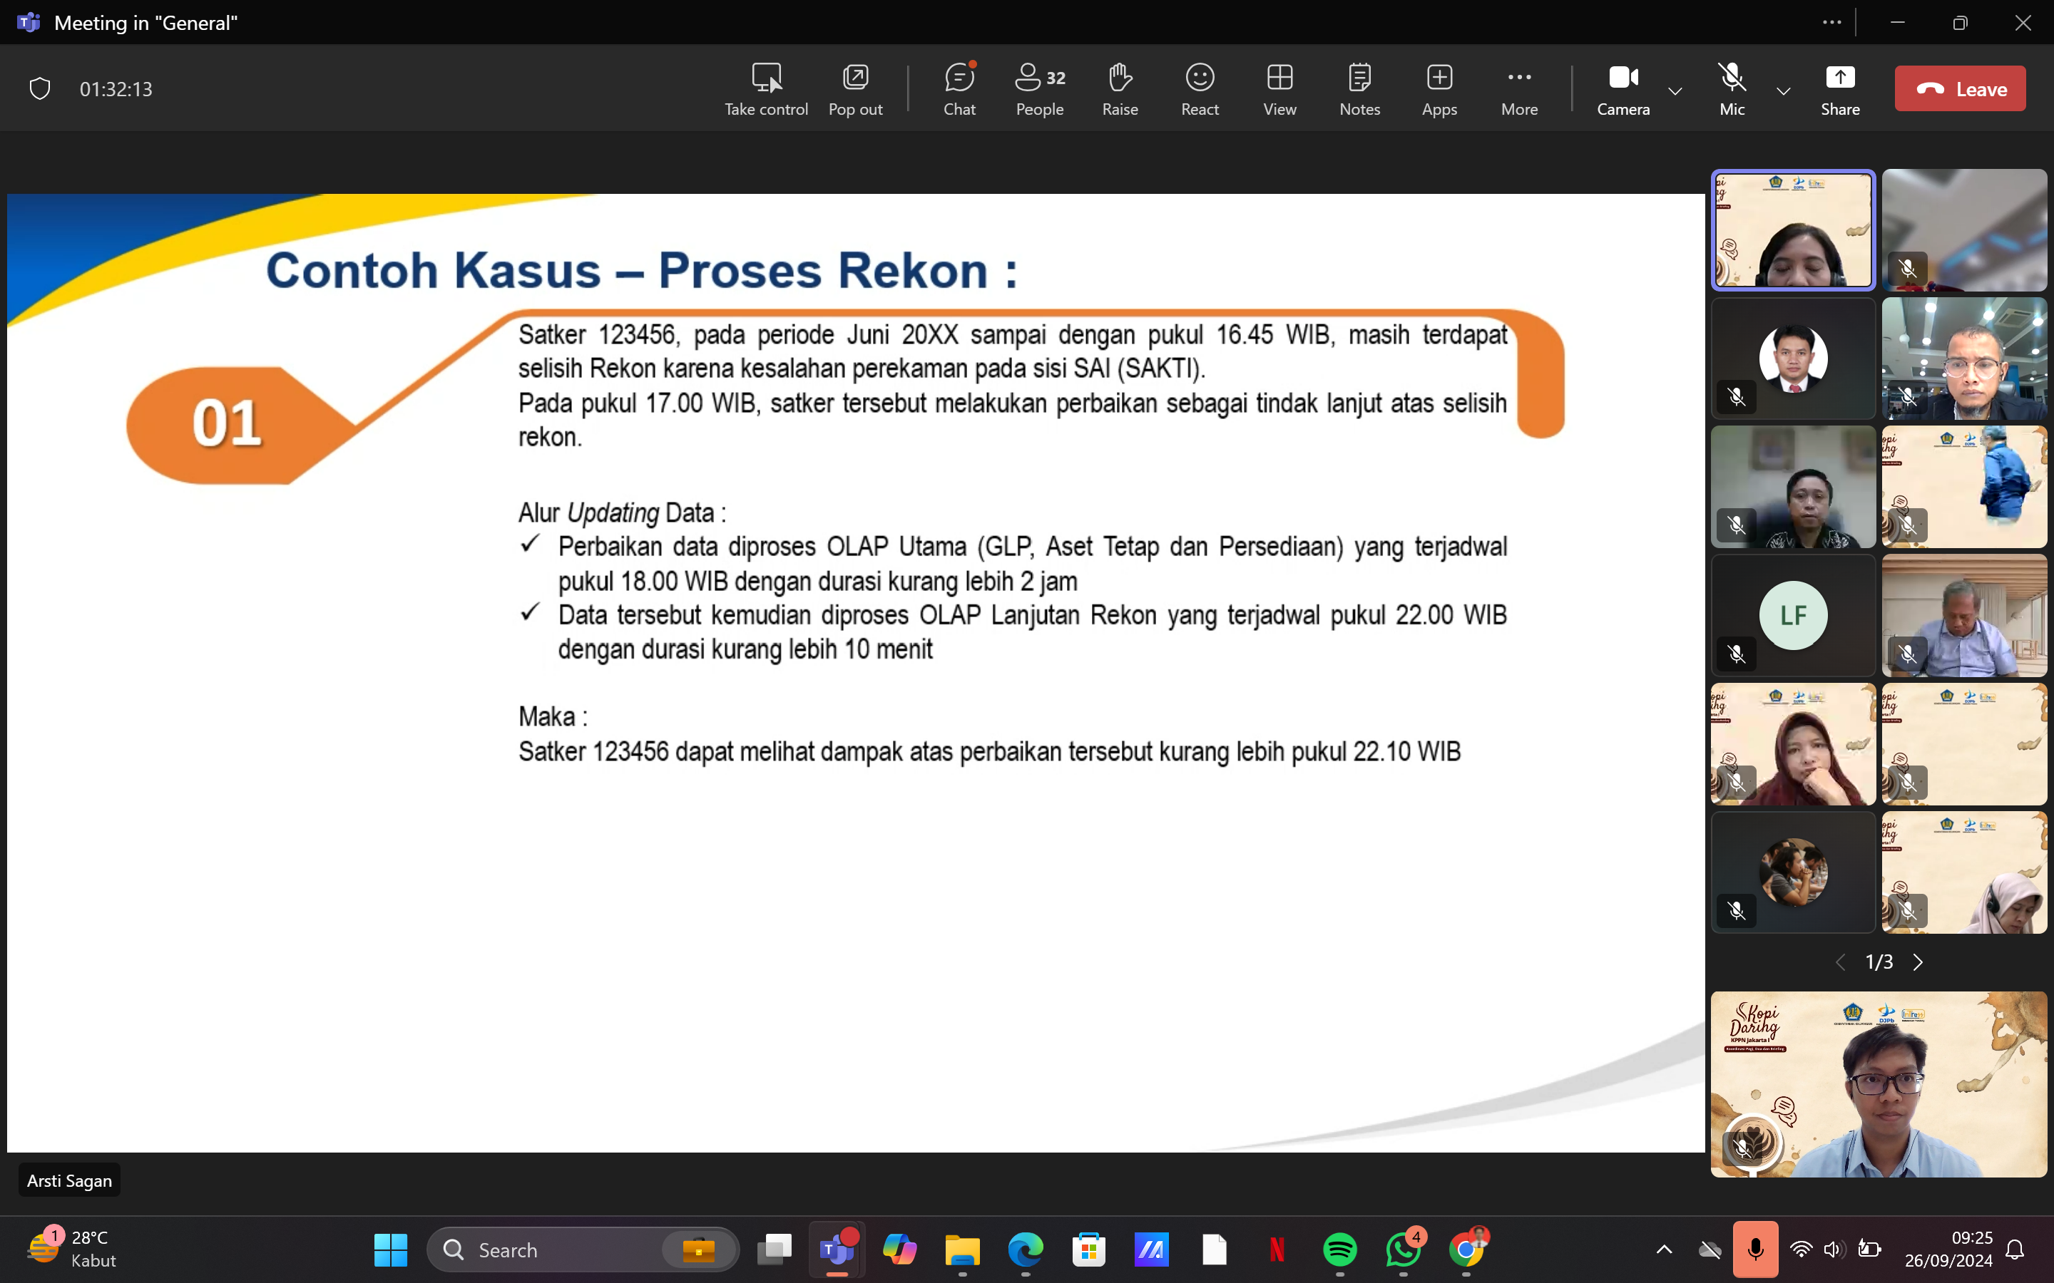Open the View layout menu
The width and height of the screenshot is (2054, 1283).
(x=1279, y=88)
